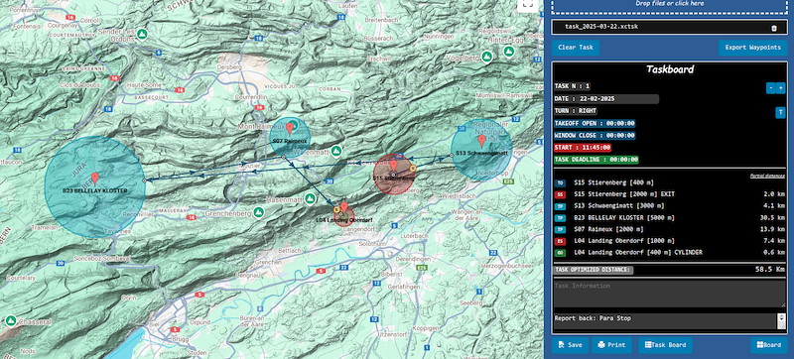
Task: Click the S13 Schwaengimatt [3000 m] row
Action: (669, 206)
